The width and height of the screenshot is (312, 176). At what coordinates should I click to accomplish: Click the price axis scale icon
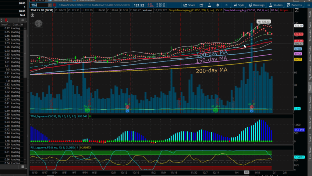(x=296, y=10)
